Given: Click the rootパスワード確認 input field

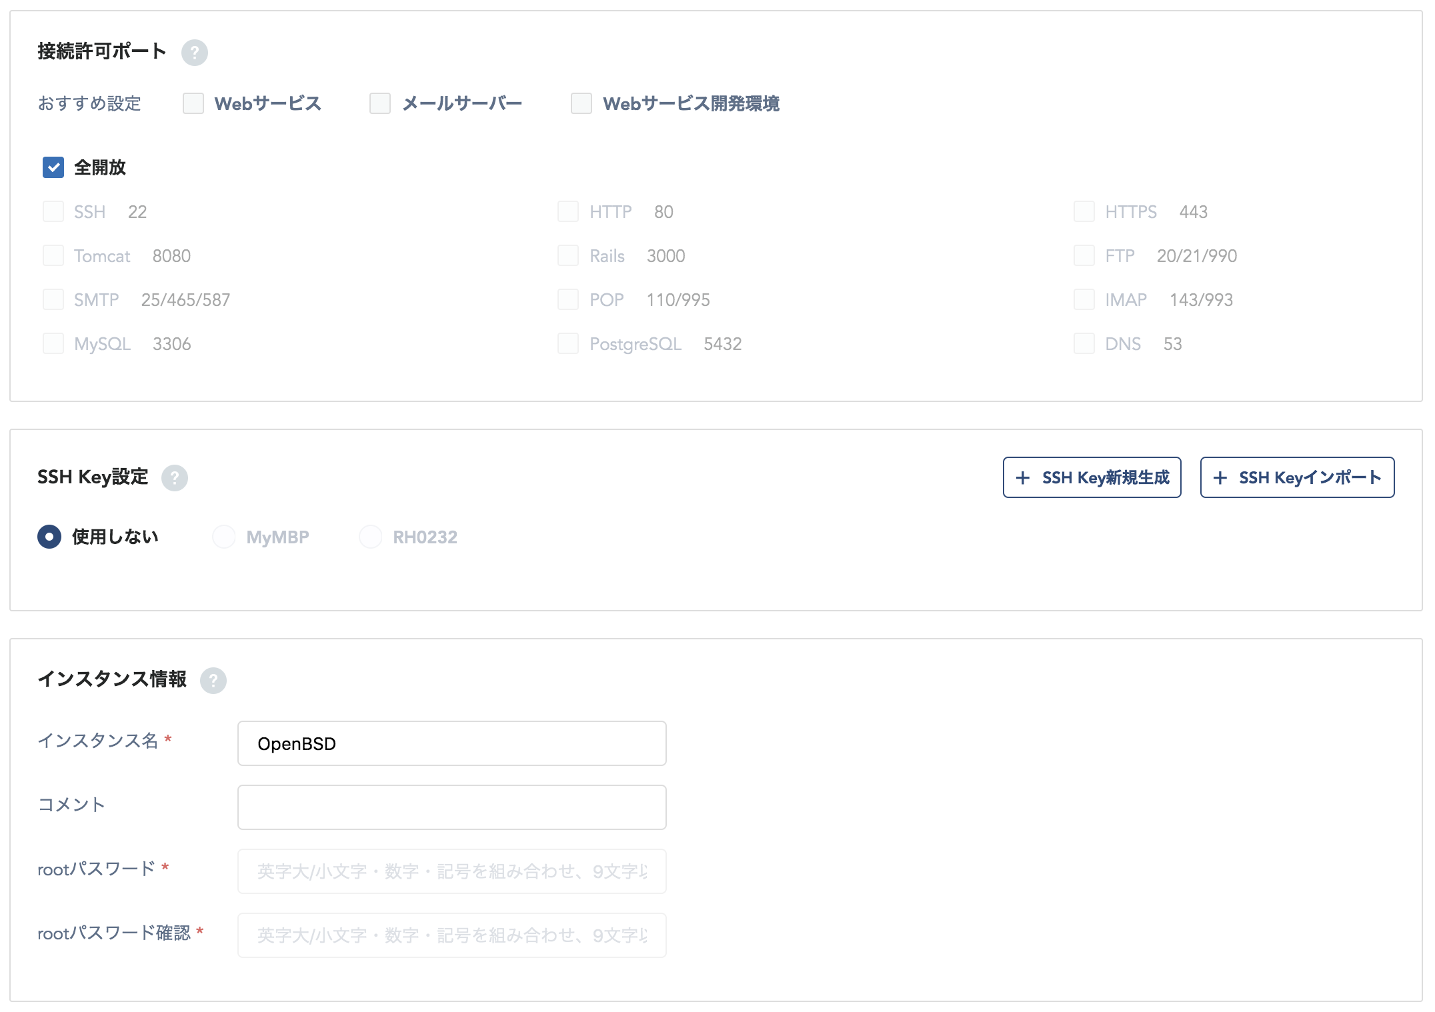Looking at the screenshot, I should 451,935.
